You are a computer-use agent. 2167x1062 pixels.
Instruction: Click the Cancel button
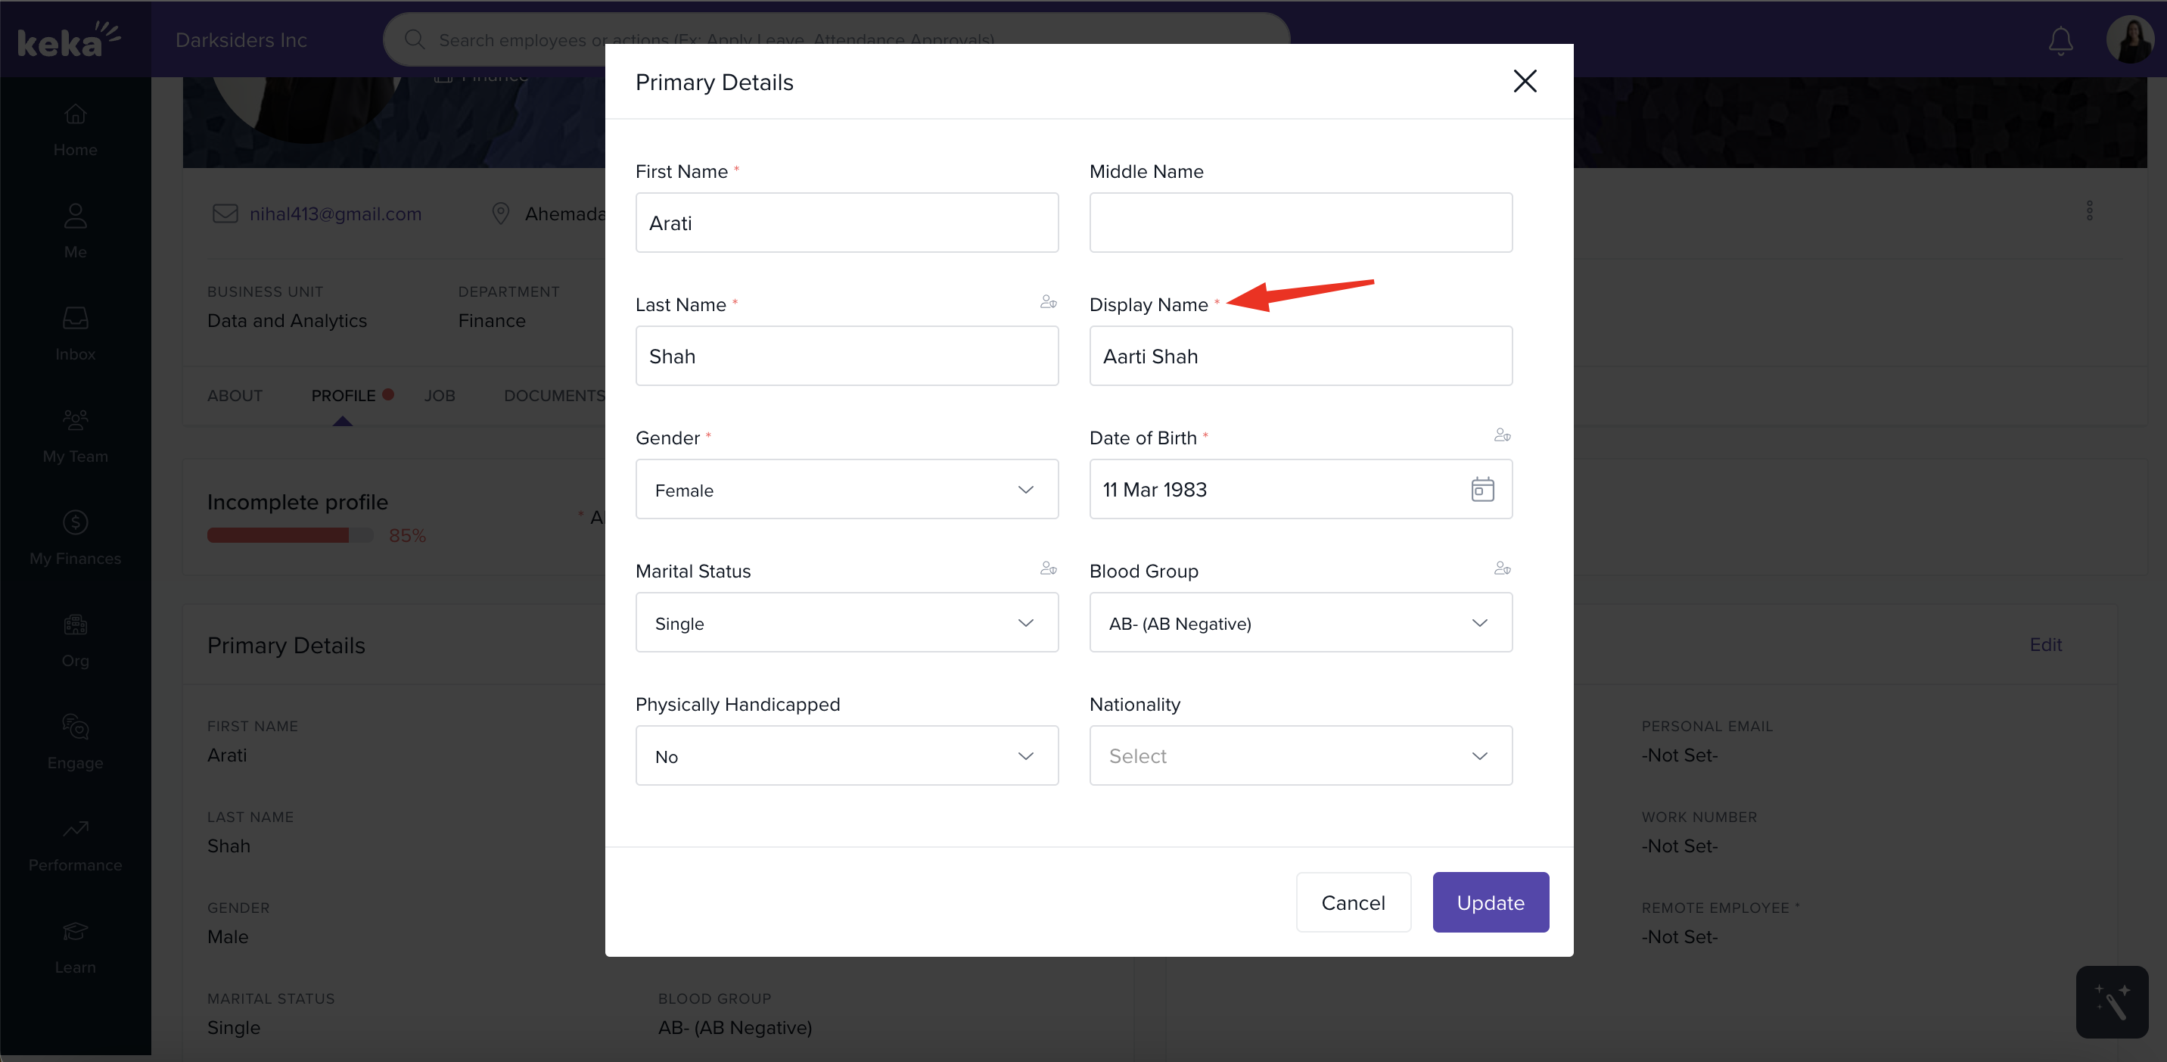tap(1353, 902)
